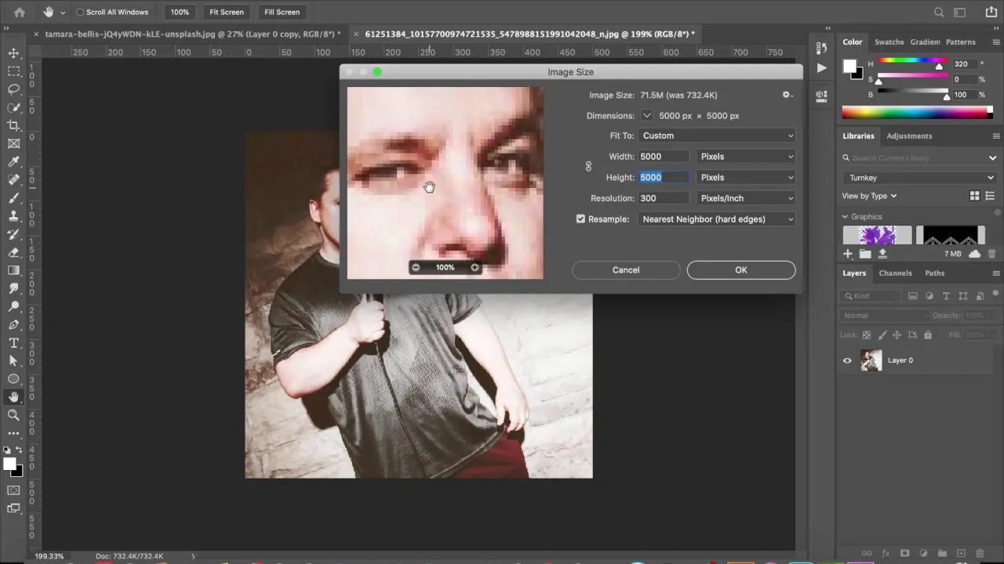This screenshot has width=1004, height=564.
Task: Confirm resize by clicking OK
Action: pyautogui.click(x=740, y=269)
